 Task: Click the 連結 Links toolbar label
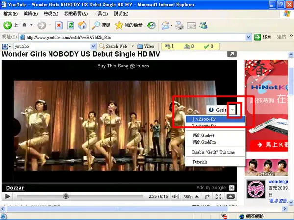tap(281, 37)
